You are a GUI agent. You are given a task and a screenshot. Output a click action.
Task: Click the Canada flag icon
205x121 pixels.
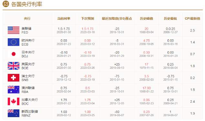tap(14, 101)
